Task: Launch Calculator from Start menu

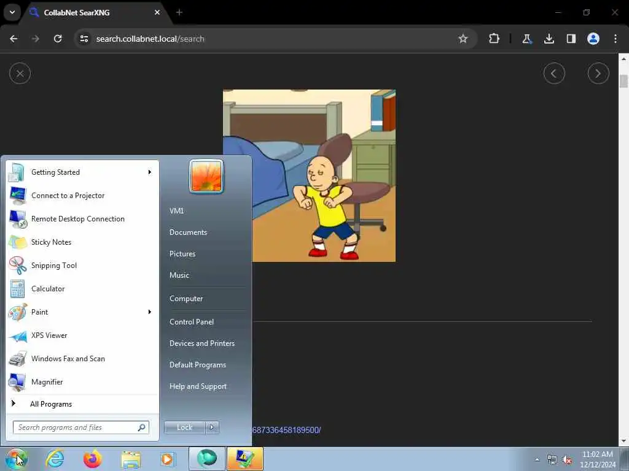Action: [82, 288]
